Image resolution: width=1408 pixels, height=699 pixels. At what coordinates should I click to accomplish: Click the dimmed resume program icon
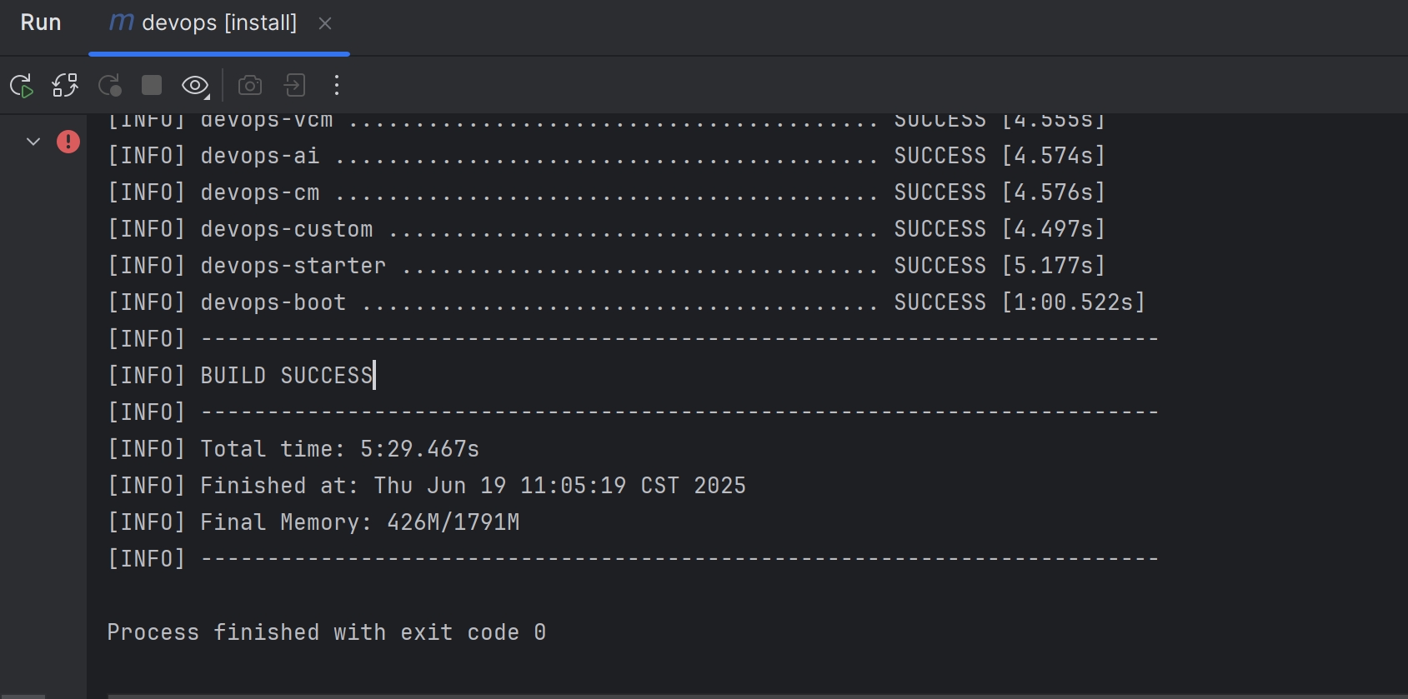109,85
